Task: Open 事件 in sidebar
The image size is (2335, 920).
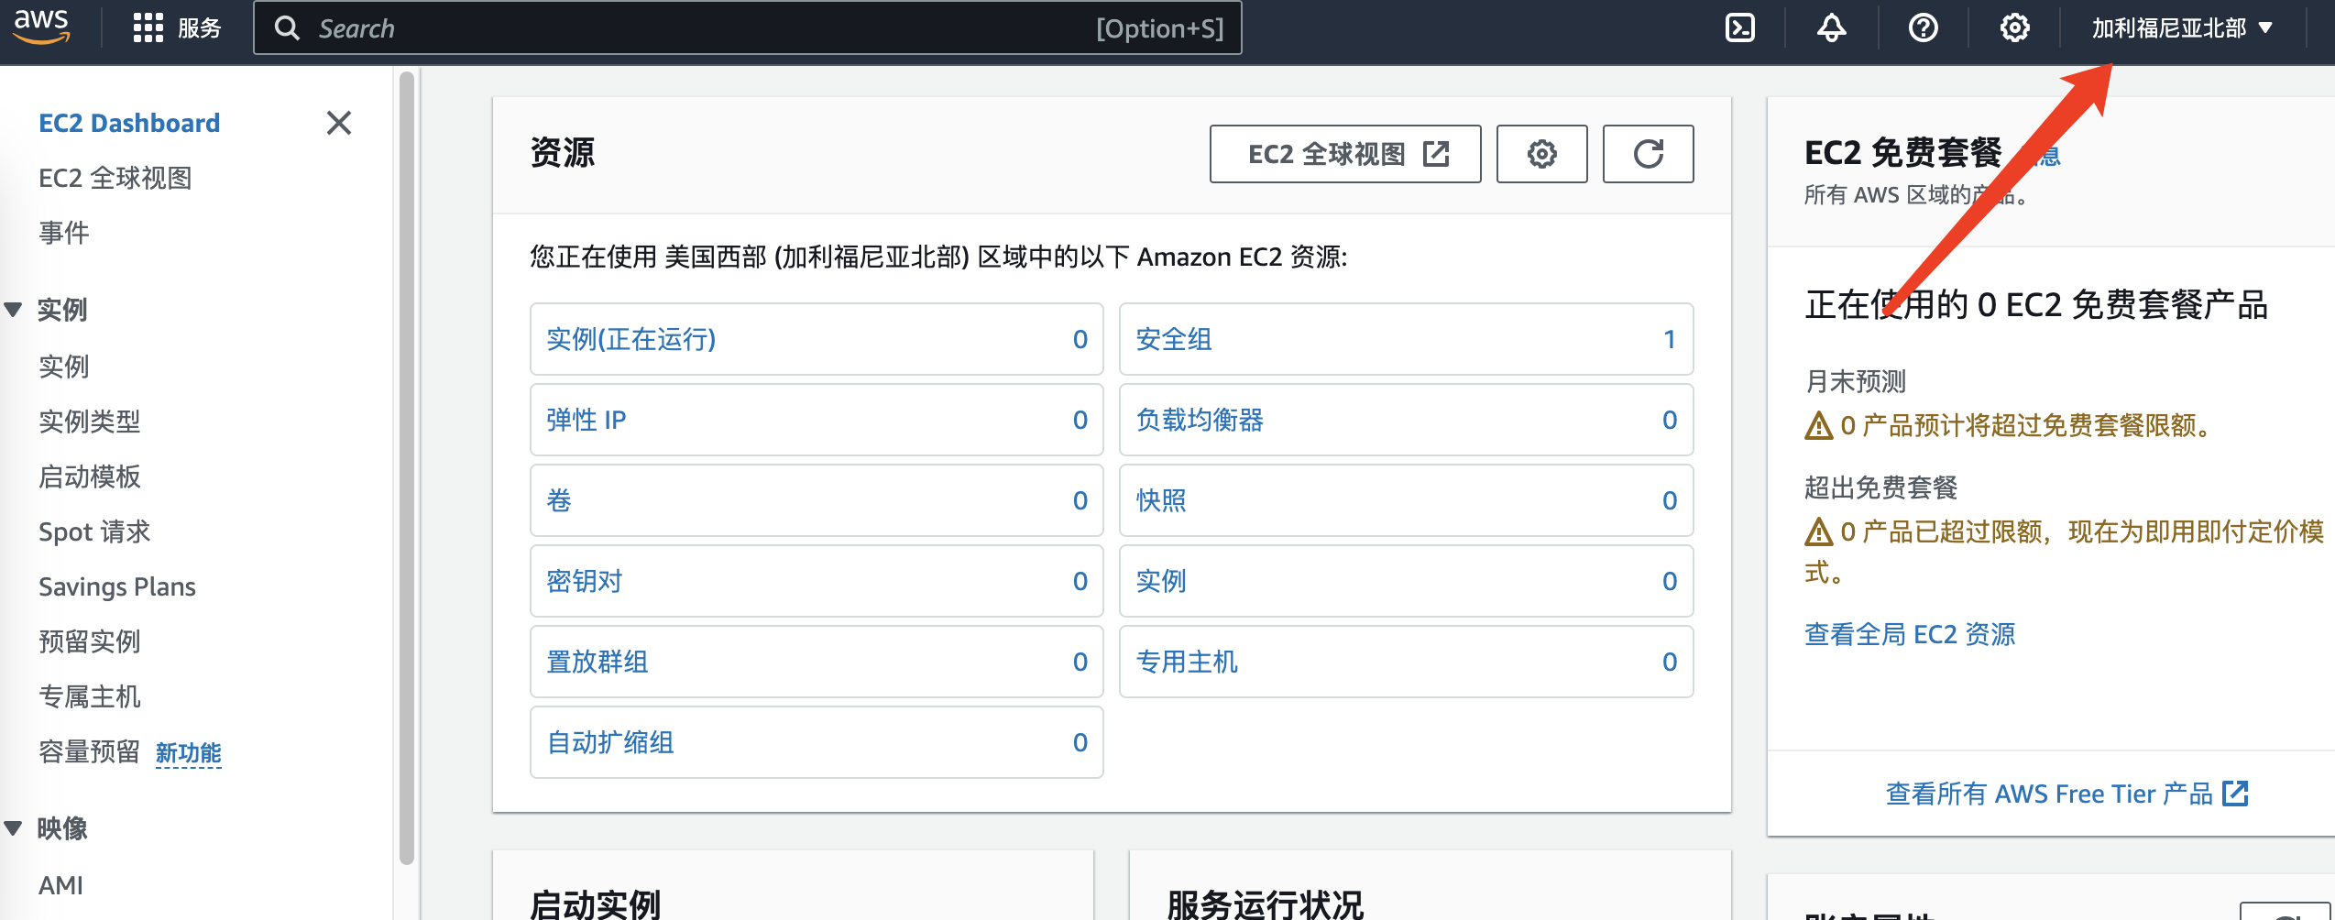Action: coord(64,233)
